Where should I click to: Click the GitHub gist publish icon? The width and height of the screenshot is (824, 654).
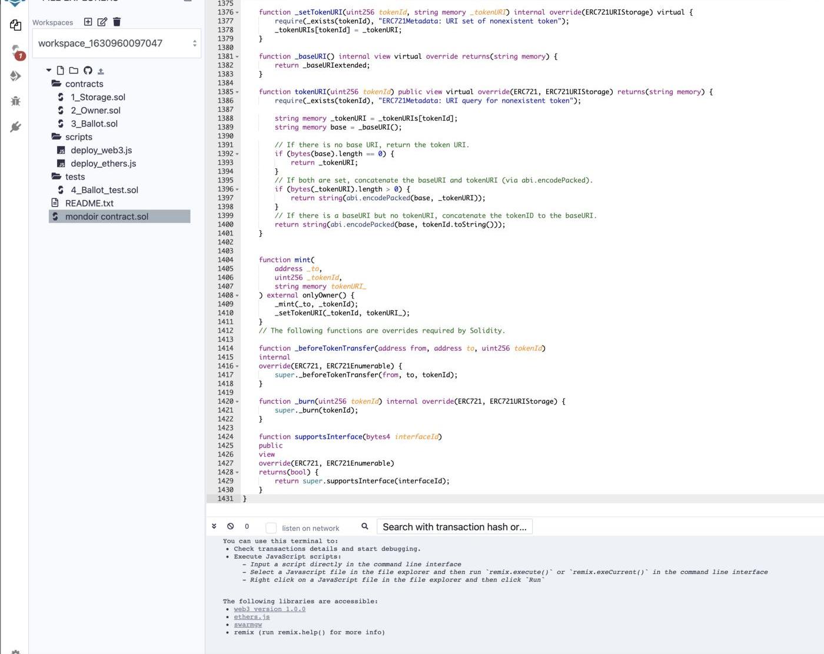88,71
